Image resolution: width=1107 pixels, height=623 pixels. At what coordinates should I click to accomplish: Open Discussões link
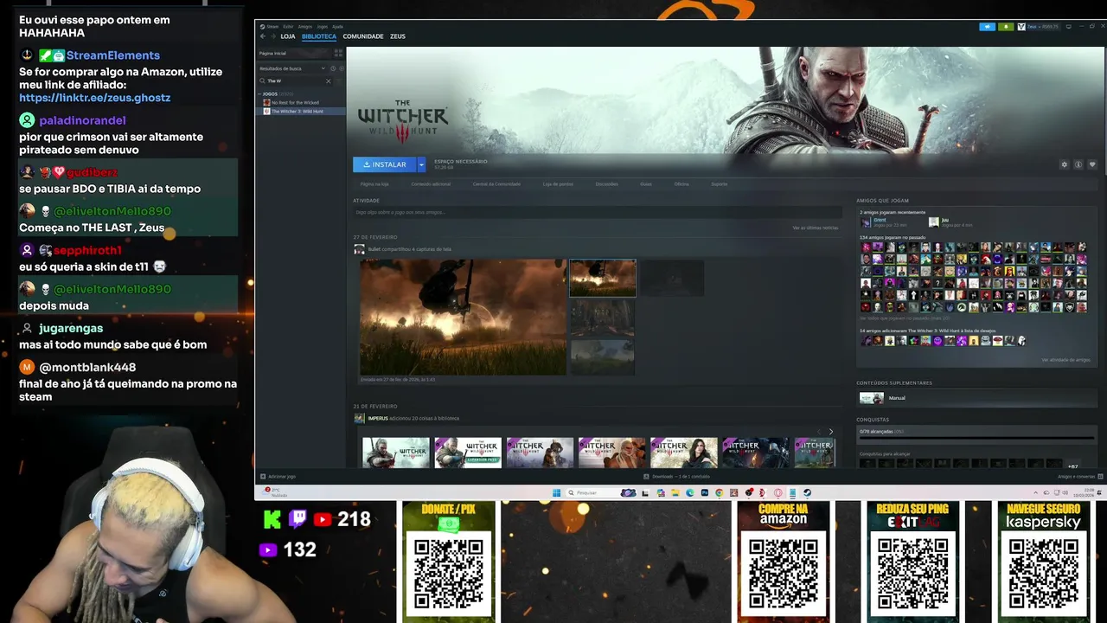[607, 183]
